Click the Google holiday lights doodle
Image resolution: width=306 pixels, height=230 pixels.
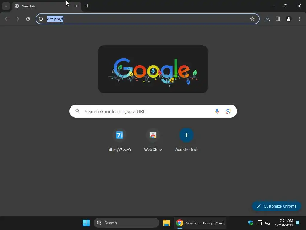tap(153, 69)
